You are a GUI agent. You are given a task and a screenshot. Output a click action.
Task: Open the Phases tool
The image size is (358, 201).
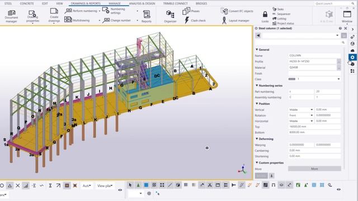(191, 11)
